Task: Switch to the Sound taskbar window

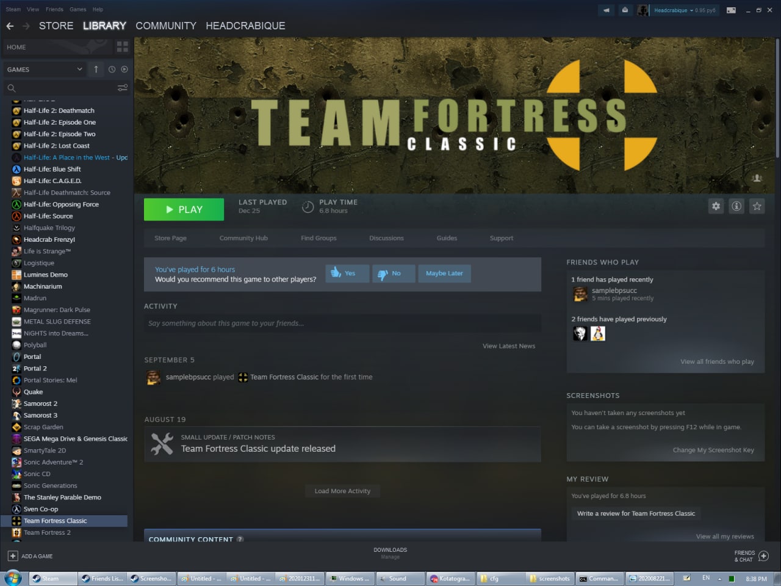Action: pyautogui.click(x=400, y=579)
